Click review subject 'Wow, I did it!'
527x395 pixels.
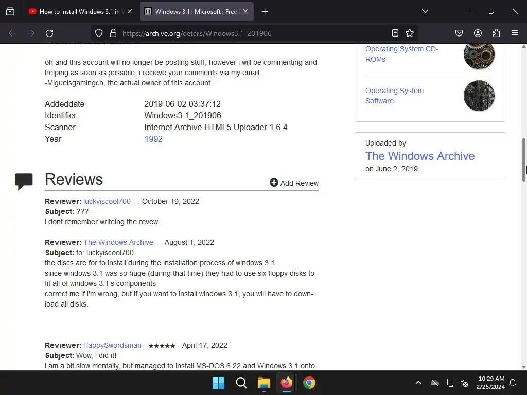(96, 355)
